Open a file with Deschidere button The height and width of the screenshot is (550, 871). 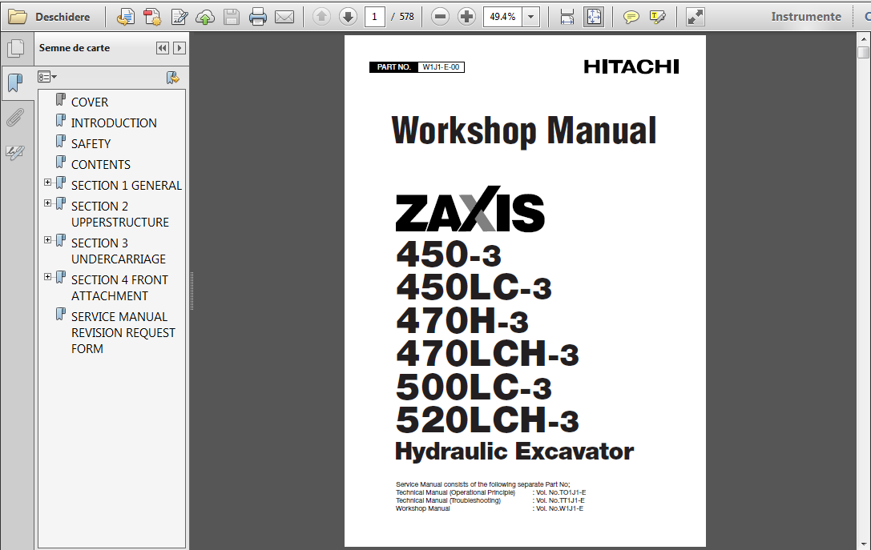click(49, 17)
